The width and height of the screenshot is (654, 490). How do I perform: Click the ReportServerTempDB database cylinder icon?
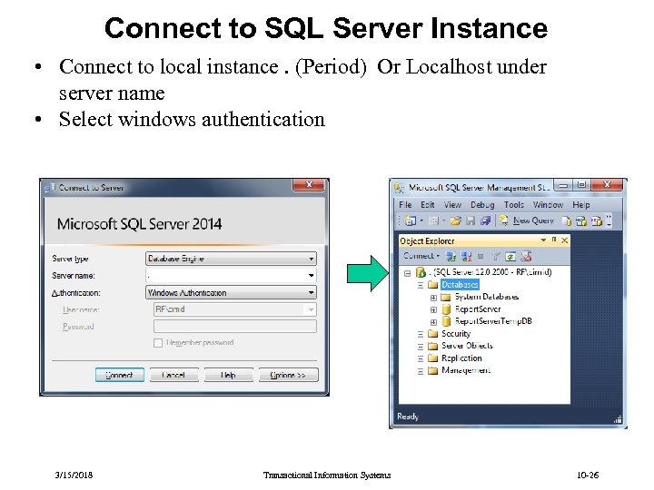tap(446, 321)
